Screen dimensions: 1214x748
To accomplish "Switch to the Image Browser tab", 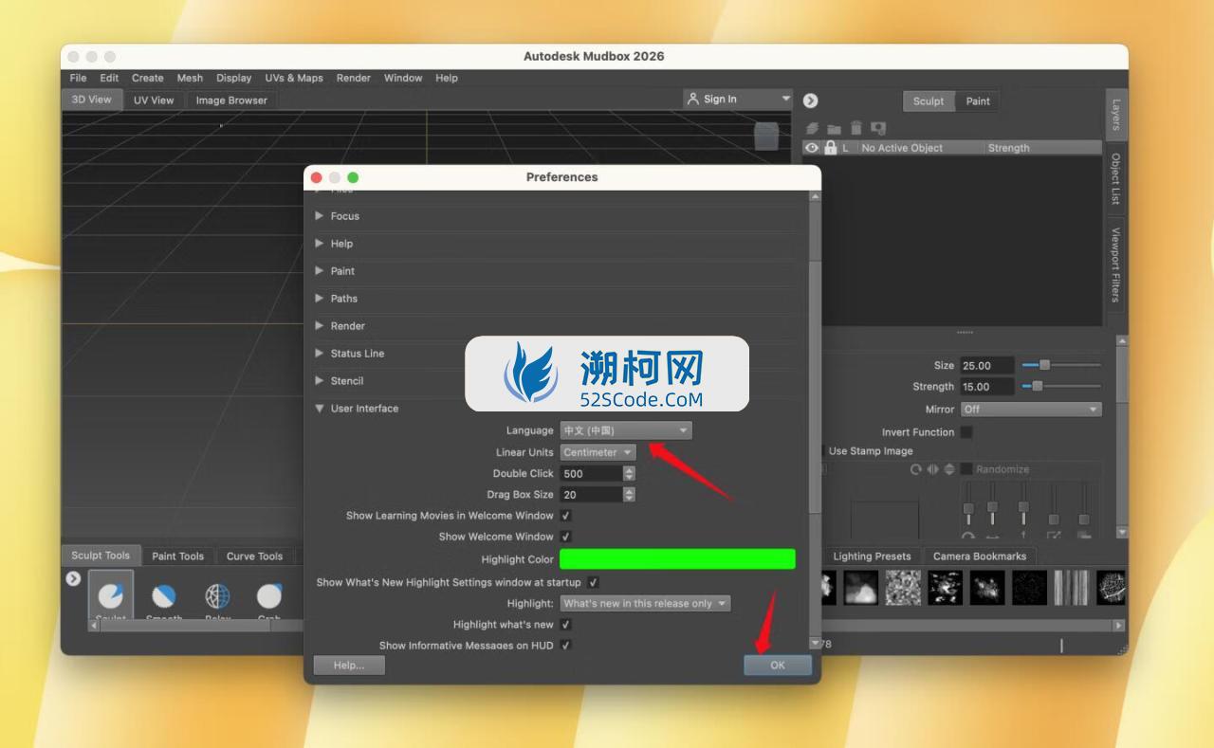I will (x=231, y=100).
